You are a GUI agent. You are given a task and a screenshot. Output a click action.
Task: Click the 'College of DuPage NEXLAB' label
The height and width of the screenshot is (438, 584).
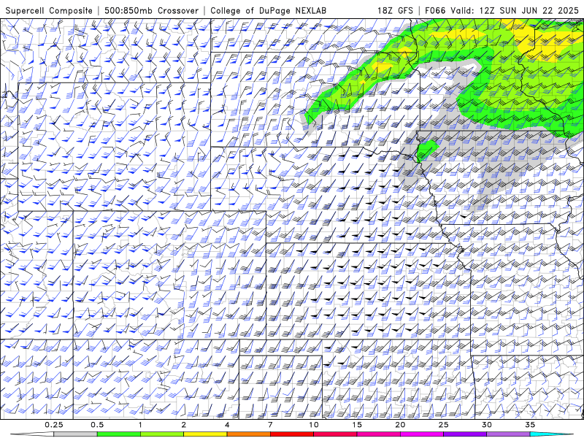[x=268, y=11]
